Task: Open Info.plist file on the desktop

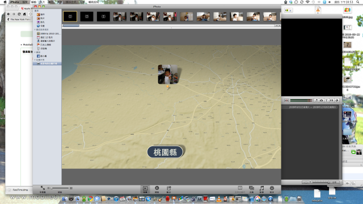Action: (317, 195)
